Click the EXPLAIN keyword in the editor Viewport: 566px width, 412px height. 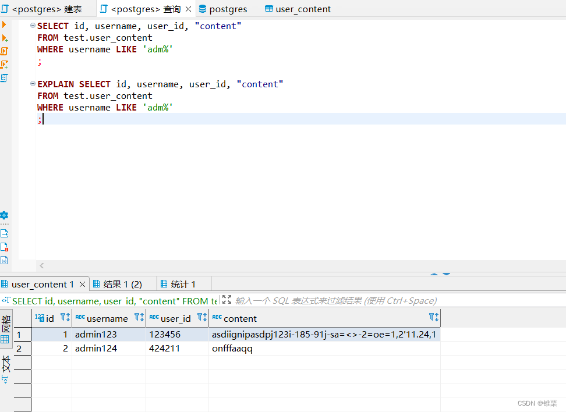pyautogui.click(x=55, y=84)
